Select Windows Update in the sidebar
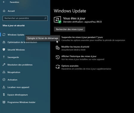This screenshot has height=113, width=134. [16, 35]
